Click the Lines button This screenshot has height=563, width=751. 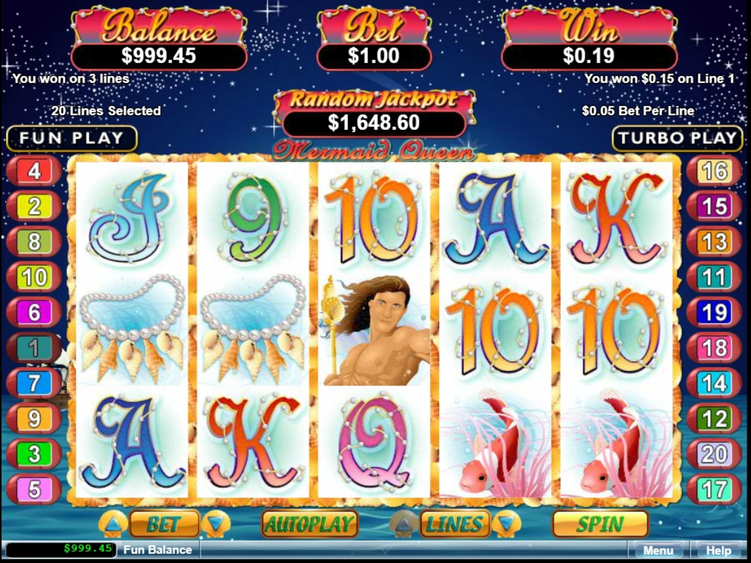455,524
